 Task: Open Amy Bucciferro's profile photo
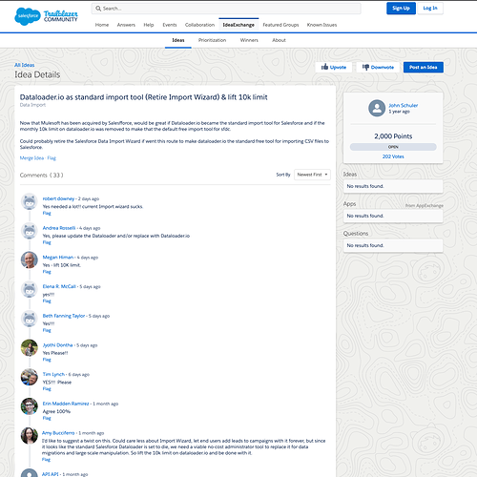point(30,435)
